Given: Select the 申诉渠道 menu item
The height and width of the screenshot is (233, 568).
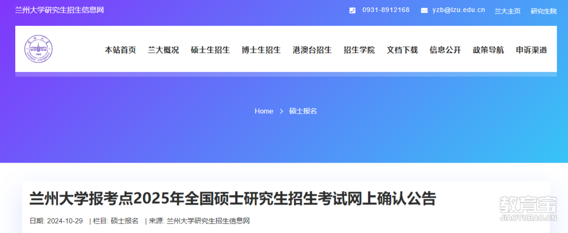Looking at the screenshot, I should [531, 50].
